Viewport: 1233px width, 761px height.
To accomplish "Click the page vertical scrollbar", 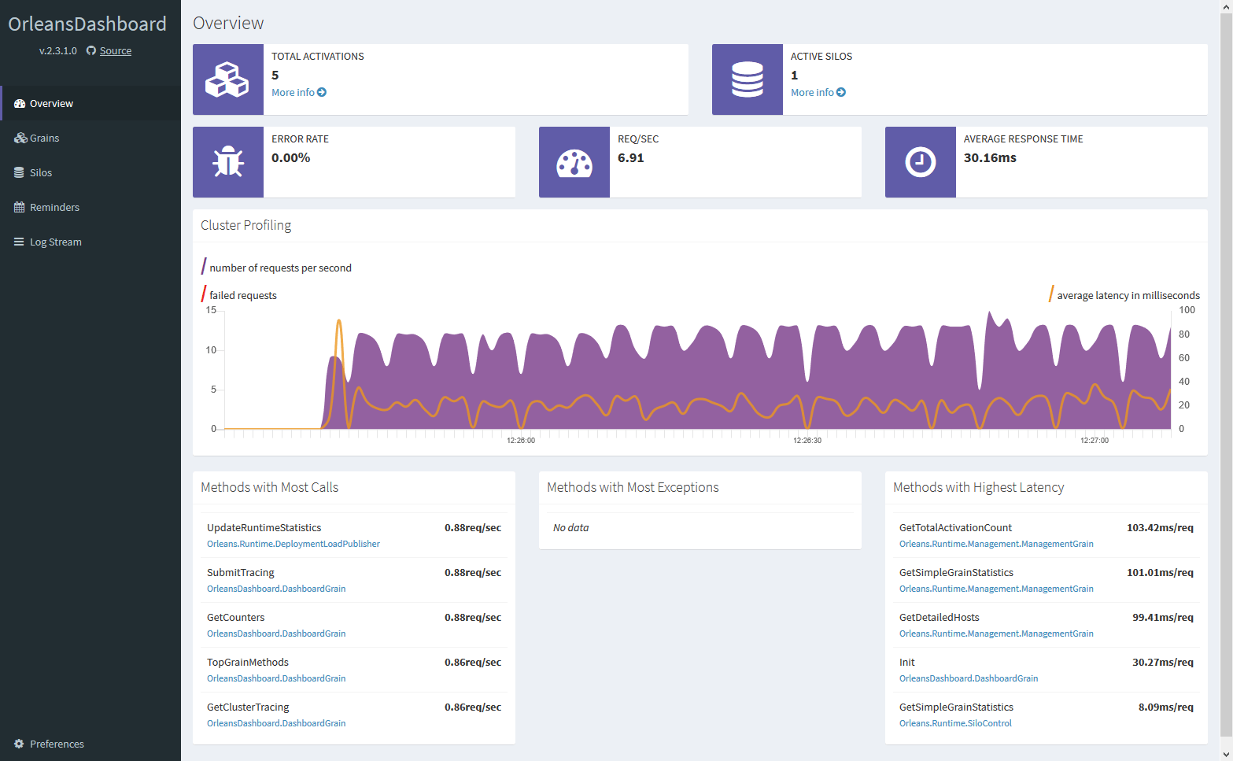I will coord(1226,378).
